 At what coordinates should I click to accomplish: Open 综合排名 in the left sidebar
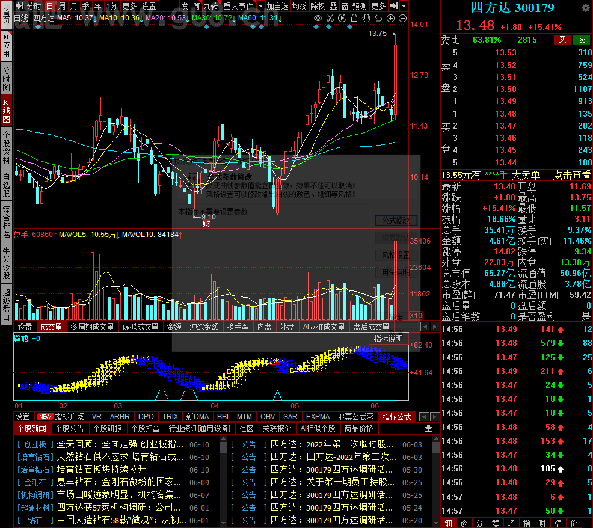[x=6, y=222]
